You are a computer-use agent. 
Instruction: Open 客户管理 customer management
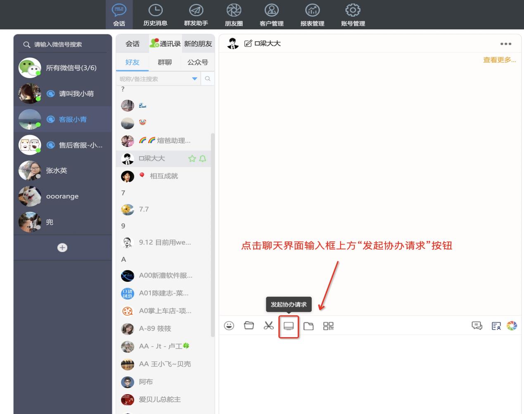(x=272, y=15)
